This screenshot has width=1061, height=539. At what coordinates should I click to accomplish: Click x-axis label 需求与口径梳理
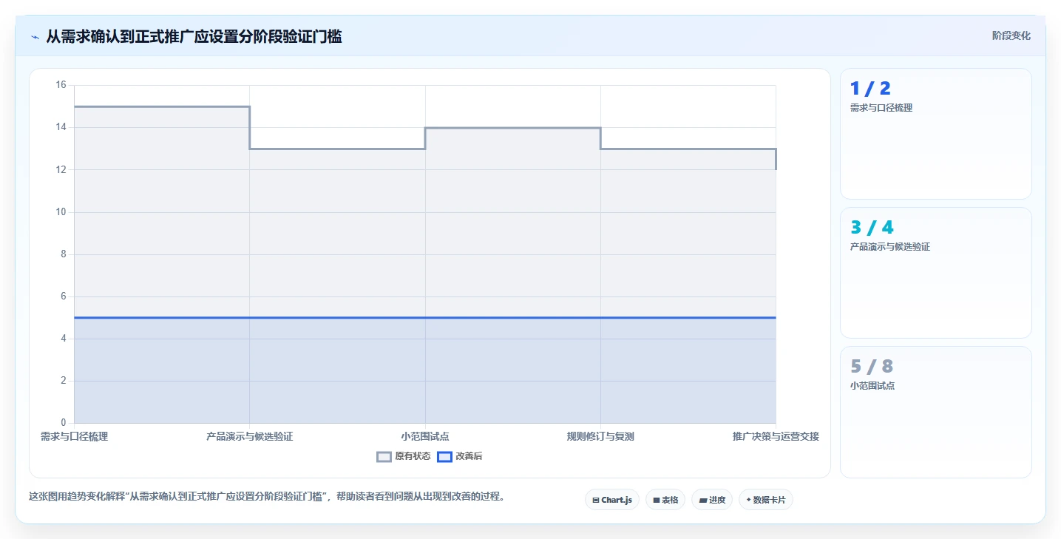tap(74, 436)
